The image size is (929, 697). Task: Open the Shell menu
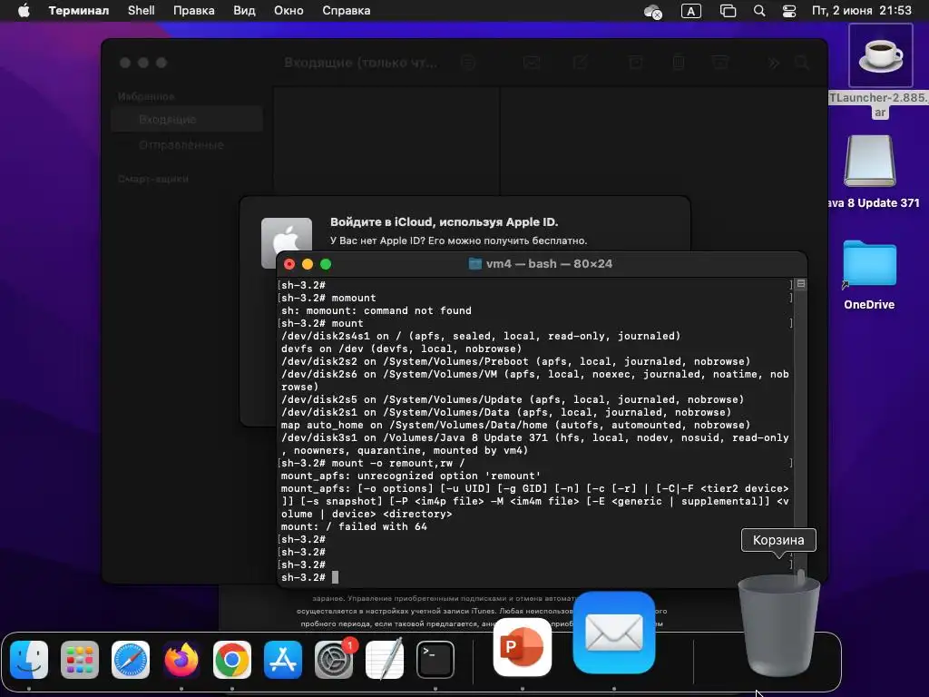click(141, 11)
